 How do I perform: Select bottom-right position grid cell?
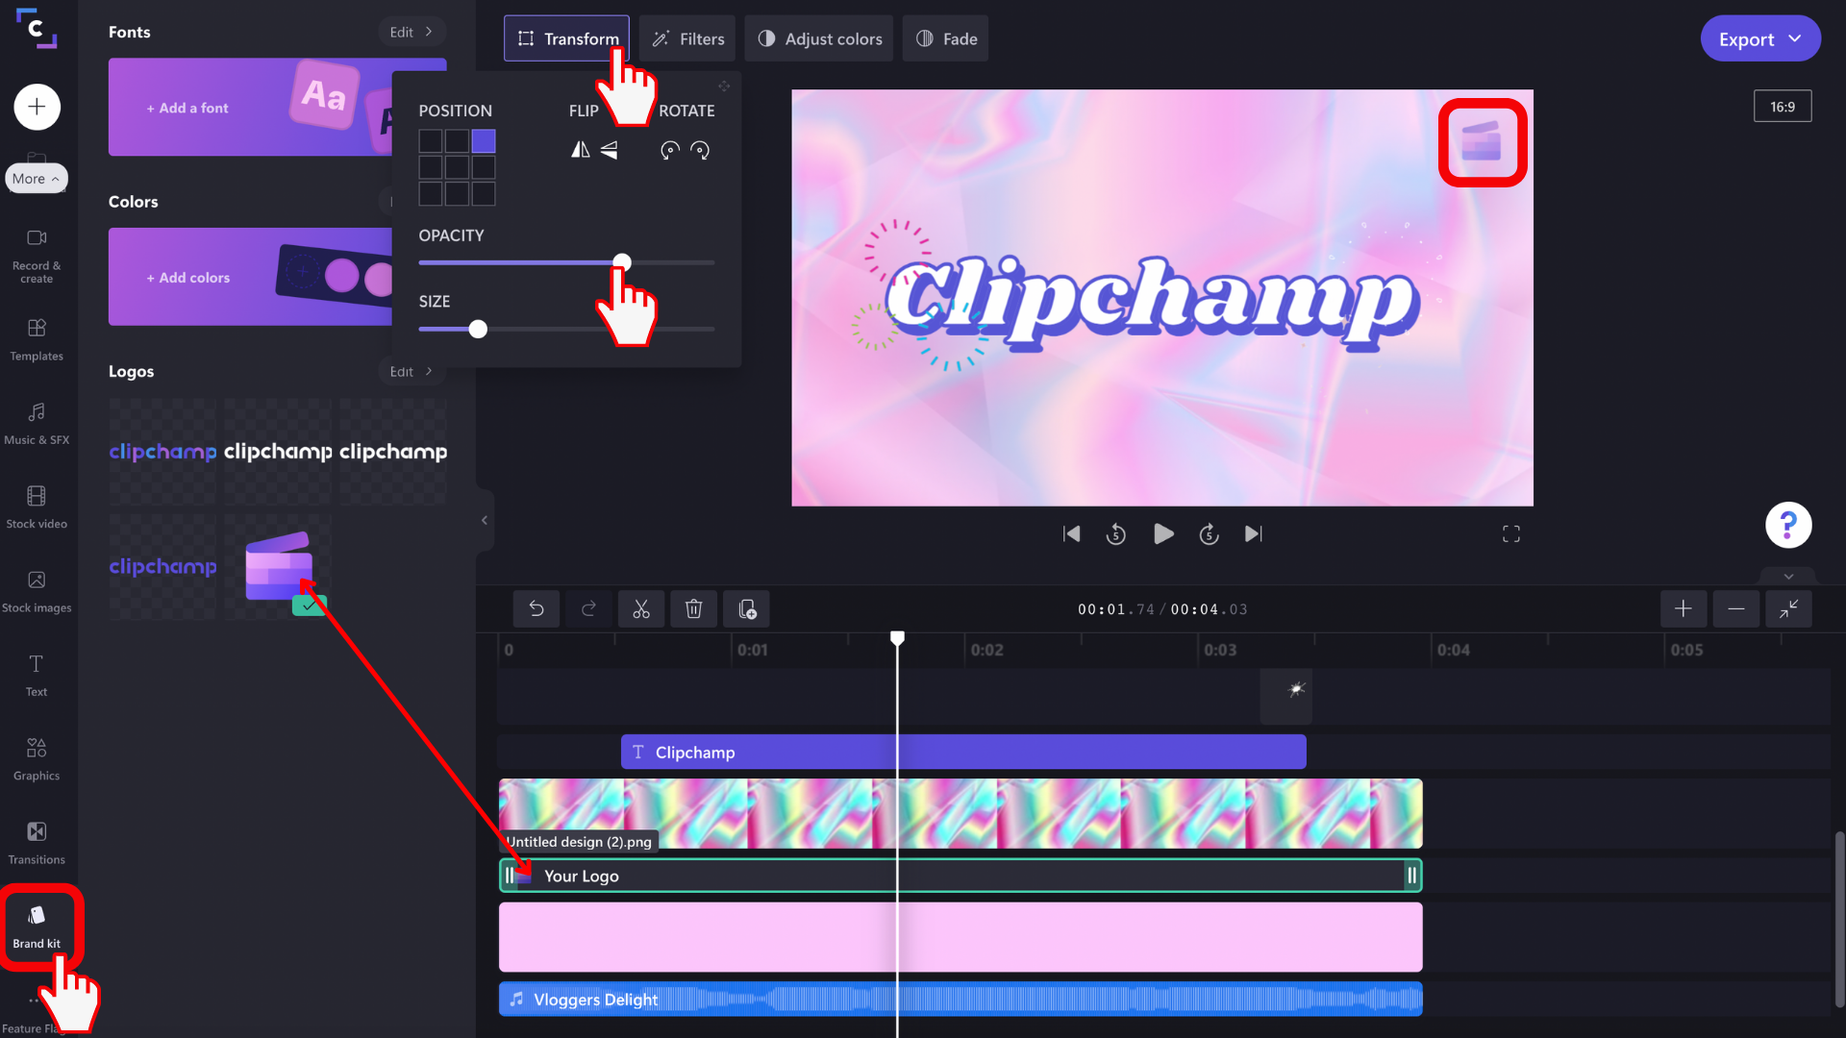point(484,193)
